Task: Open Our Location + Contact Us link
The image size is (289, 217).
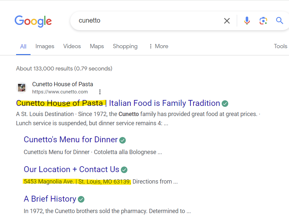Action: point(72,169)
